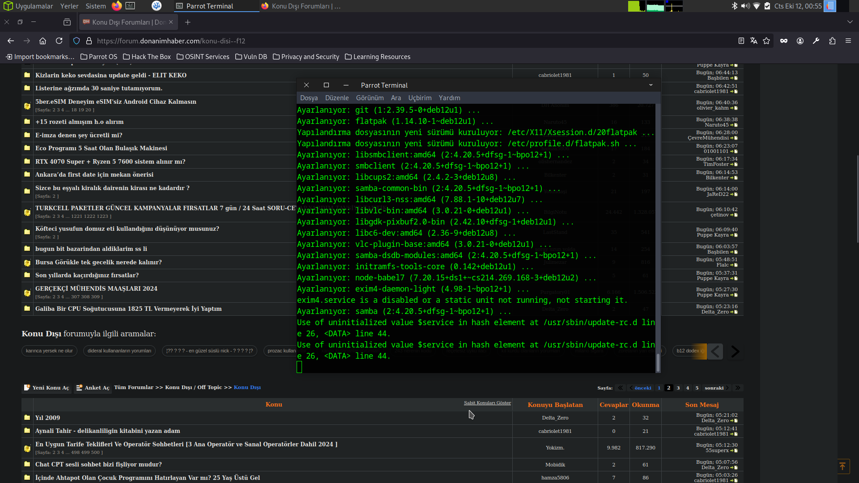Screen dimensions: 859x483
Task: Open the tracking protection shield icon
Action: [77, 41]
